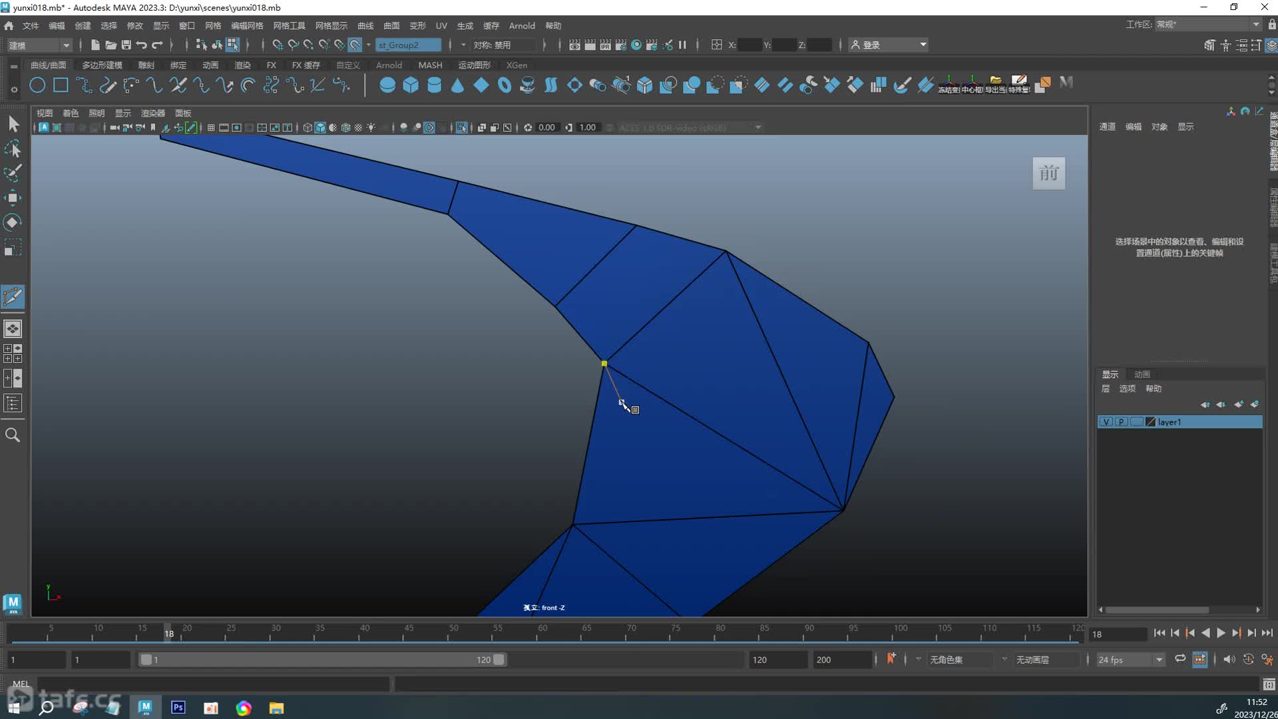Create a polygon sphere from the shelf
Image resolution: width=1278 pixels, height=719 pixels.
pyautogui.click(x=387, y=85)
